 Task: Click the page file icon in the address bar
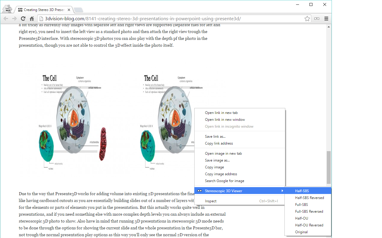[41, 18]
